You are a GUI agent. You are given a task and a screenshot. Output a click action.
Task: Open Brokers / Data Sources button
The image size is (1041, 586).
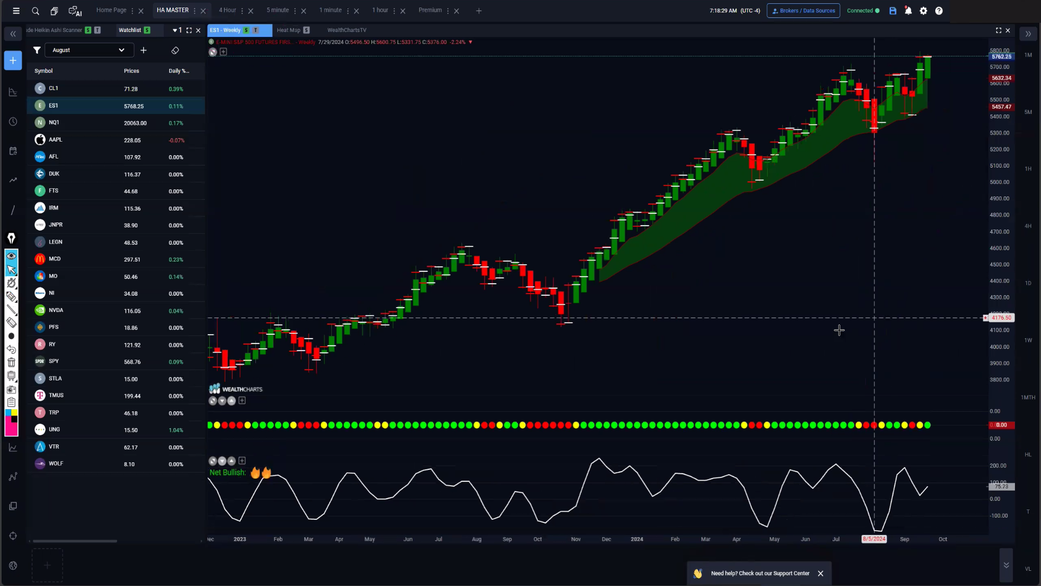pos(804,11)
